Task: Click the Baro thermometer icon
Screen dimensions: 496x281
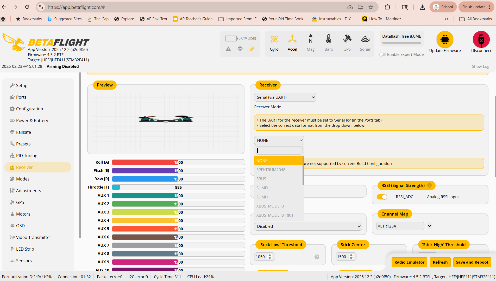Action: point(329,39)
